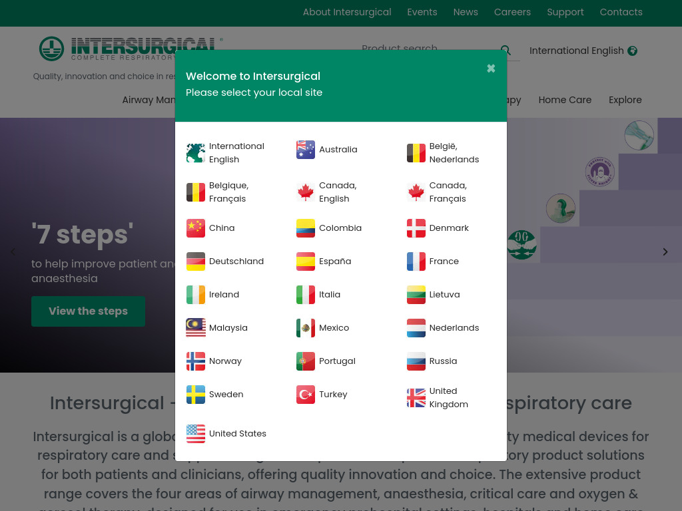Click the Lietuva flag icon
The image size is (682, 511).
pos(416,295)
